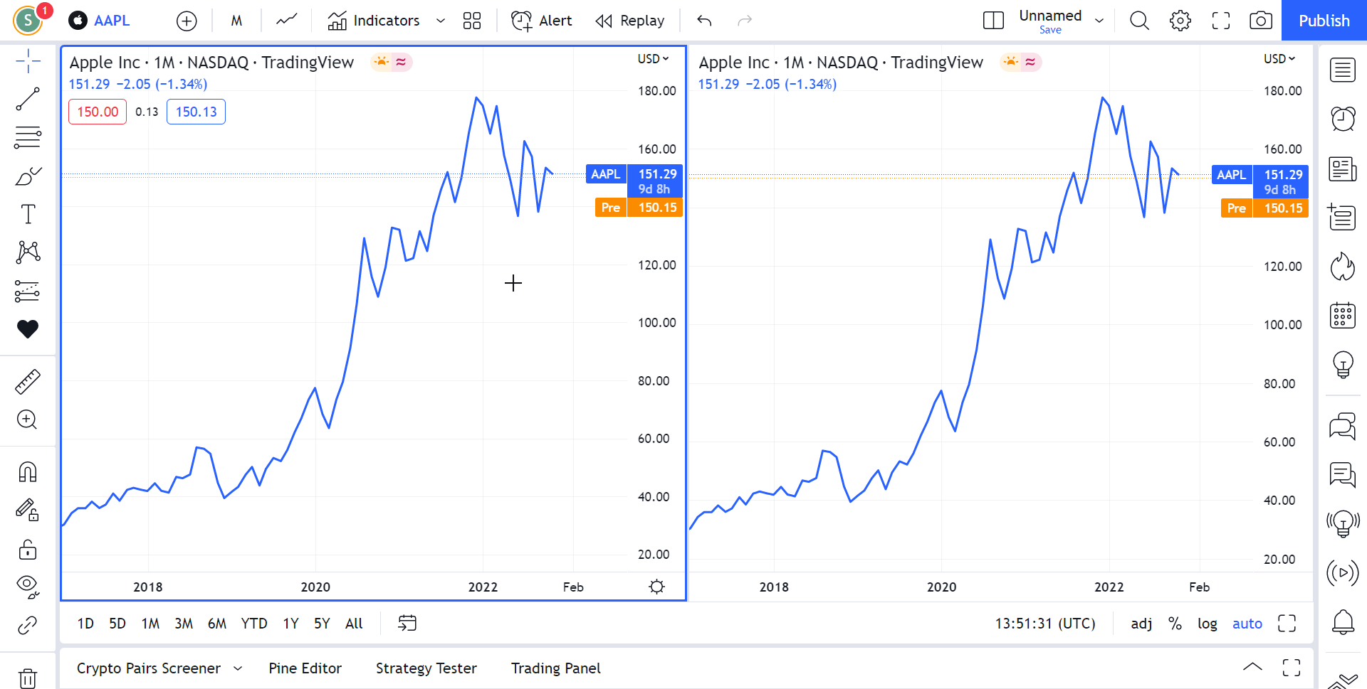Open the measure ruler tool

28,382
